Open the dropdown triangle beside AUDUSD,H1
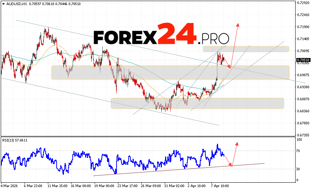This screenshot has width=312, height=190. coord(3,3)
